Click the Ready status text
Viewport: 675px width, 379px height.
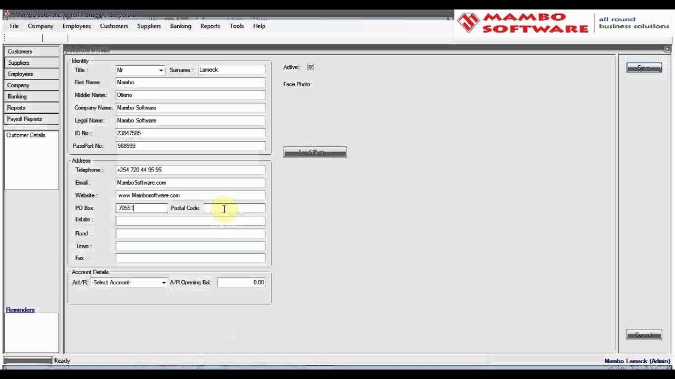(62, 361)
